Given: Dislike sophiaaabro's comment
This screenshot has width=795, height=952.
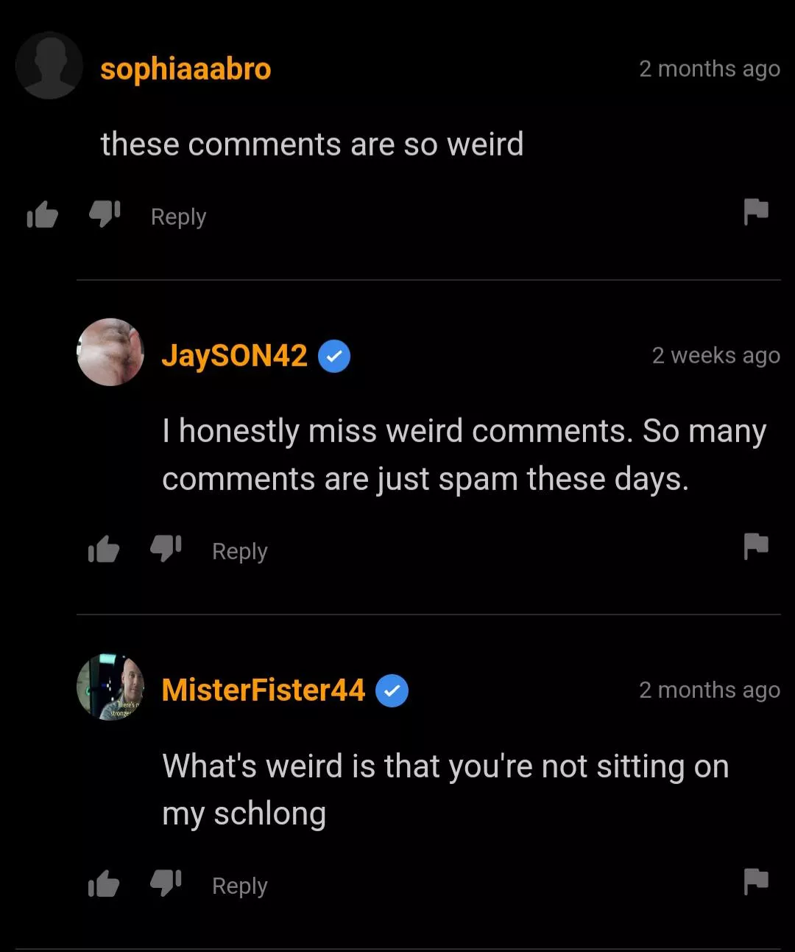Looking at the screenshot, I should [103, 214].
